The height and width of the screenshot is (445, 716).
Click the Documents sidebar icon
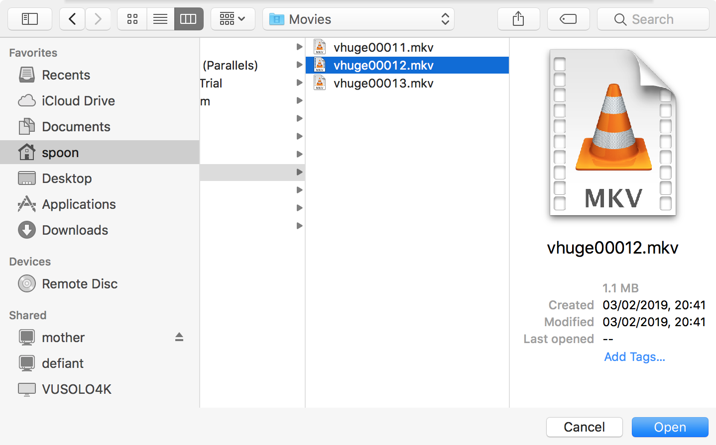(27, 127)
